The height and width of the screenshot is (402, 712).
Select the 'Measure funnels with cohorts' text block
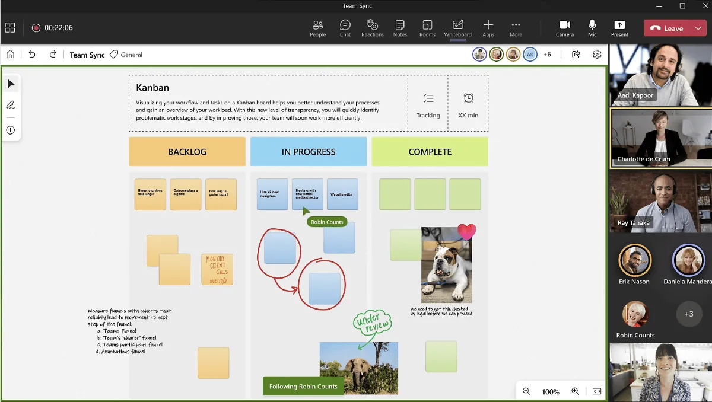pos(129,331)
